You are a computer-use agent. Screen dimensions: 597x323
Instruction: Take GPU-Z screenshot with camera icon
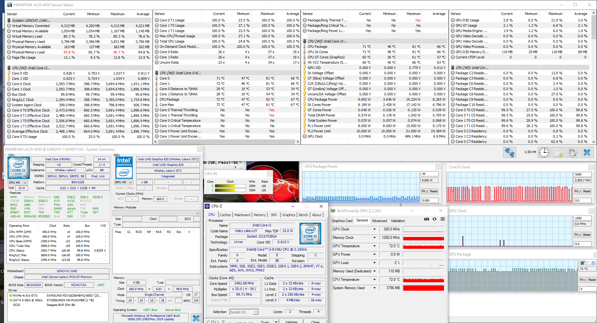tap(427, 219)
